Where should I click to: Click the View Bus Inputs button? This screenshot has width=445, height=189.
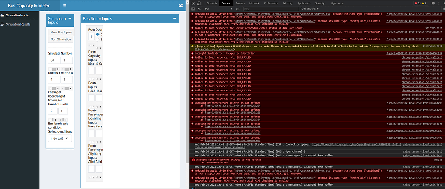[61, 32]
